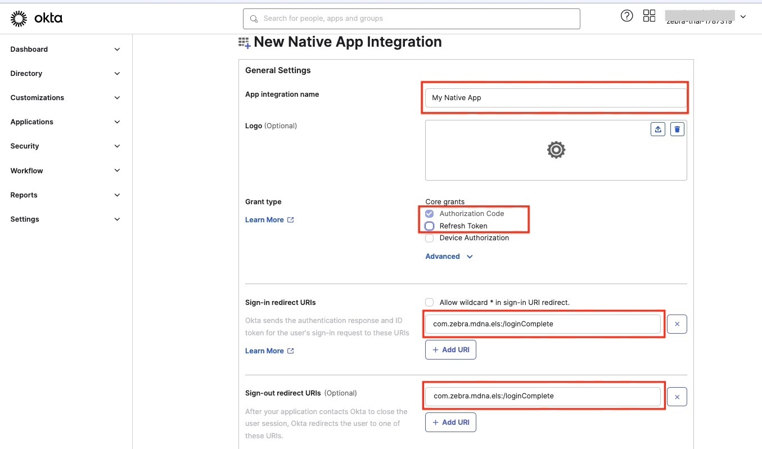Select the Directory sidebar menu item
The height and width of the screenshot is (449, 762).
[65, 74]
